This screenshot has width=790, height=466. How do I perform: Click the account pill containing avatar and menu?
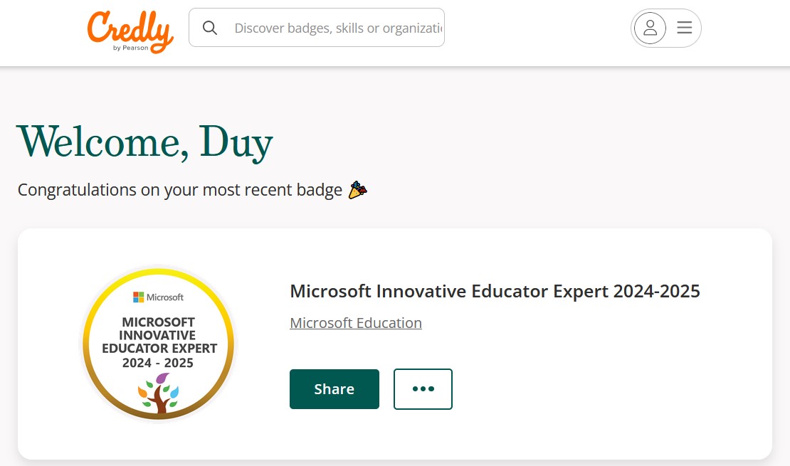pos(666,28)
